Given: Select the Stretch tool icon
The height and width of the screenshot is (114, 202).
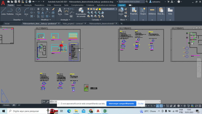Looking at the screenshot, I should pyautogui.click(x=38, y=16).
